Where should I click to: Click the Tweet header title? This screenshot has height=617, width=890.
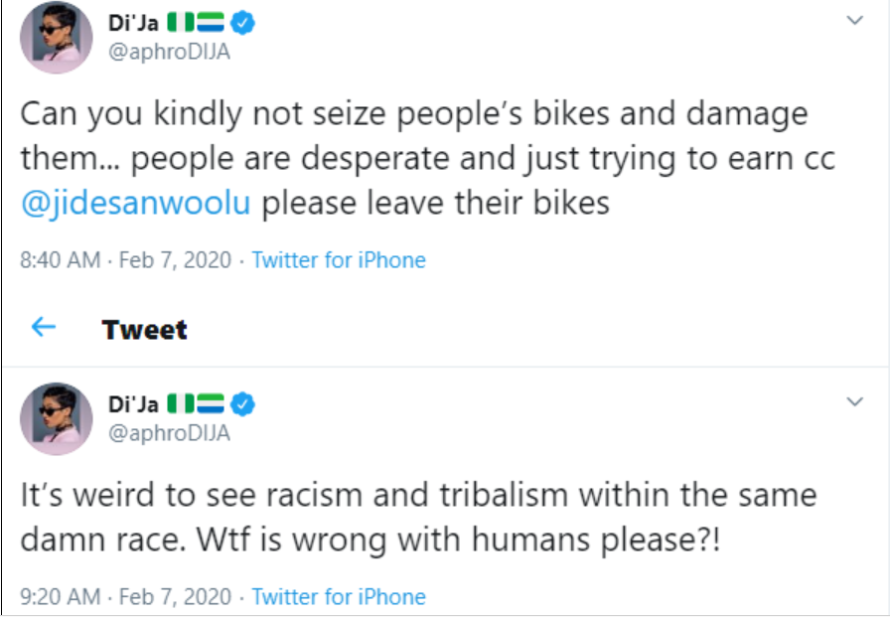(x=144, y=329)
